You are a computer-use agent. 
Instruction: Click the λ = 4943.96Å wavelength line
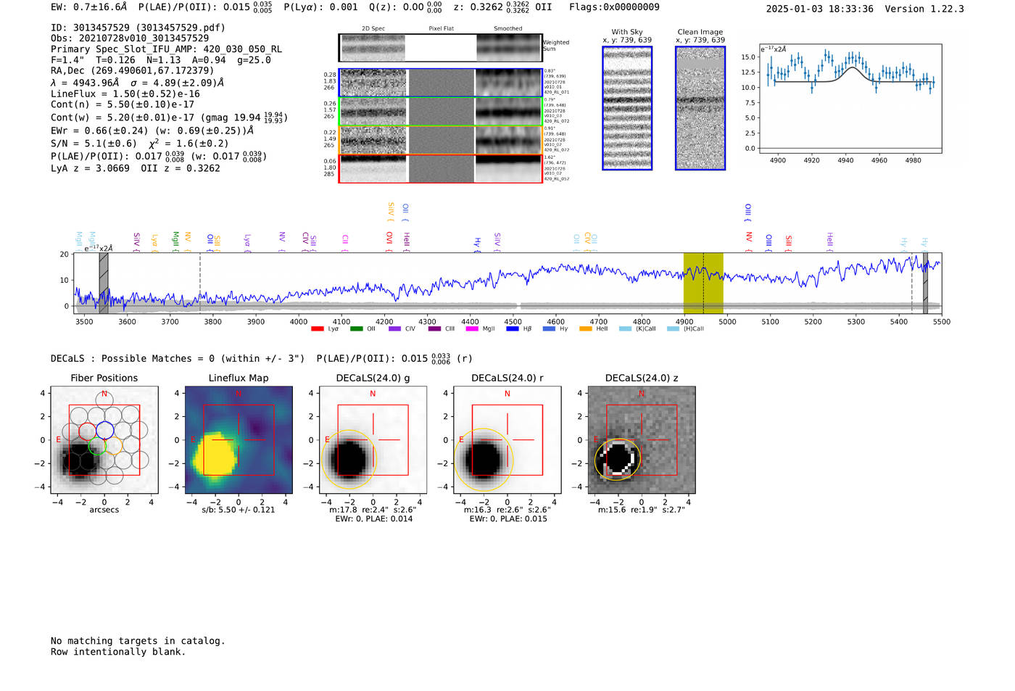[x=137, y=83]
